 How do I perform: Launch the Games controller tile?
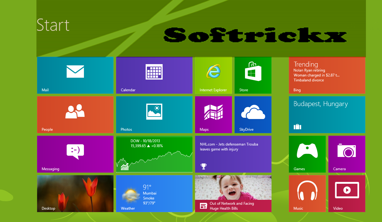coord(307,154)
